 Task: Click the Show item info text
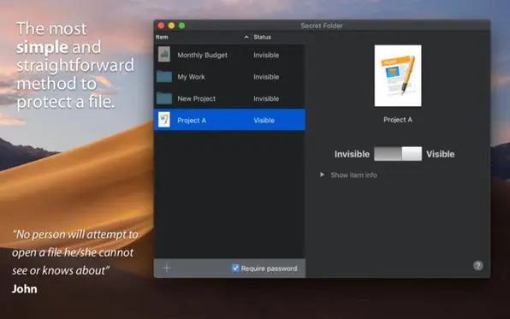pyautogui.click(x=354, y=175)
